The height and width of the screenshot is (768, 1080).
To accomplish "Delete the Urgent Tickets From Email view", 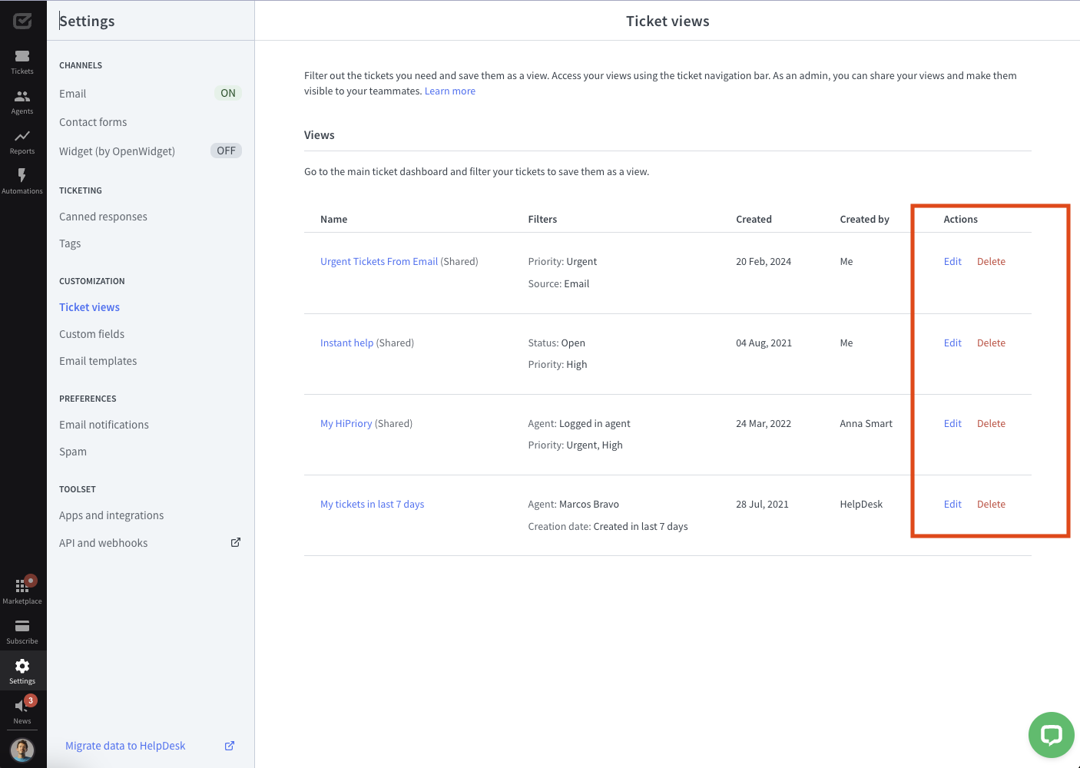I will pos(991,261).
